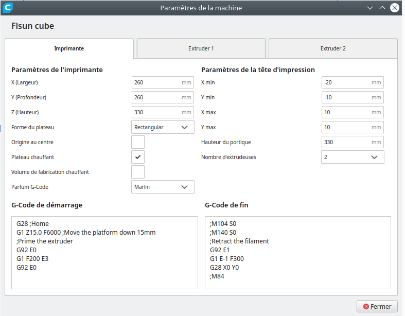
Task: Open the Forme du plateau dropdown
Action: [x=163, y=127]
